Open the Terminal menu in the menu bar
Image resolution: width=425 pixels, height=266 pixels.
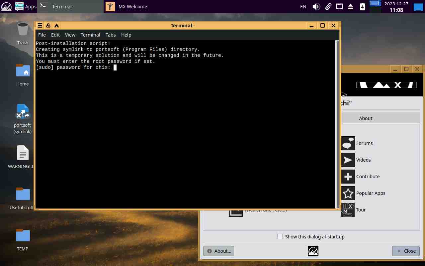[90, 35]
